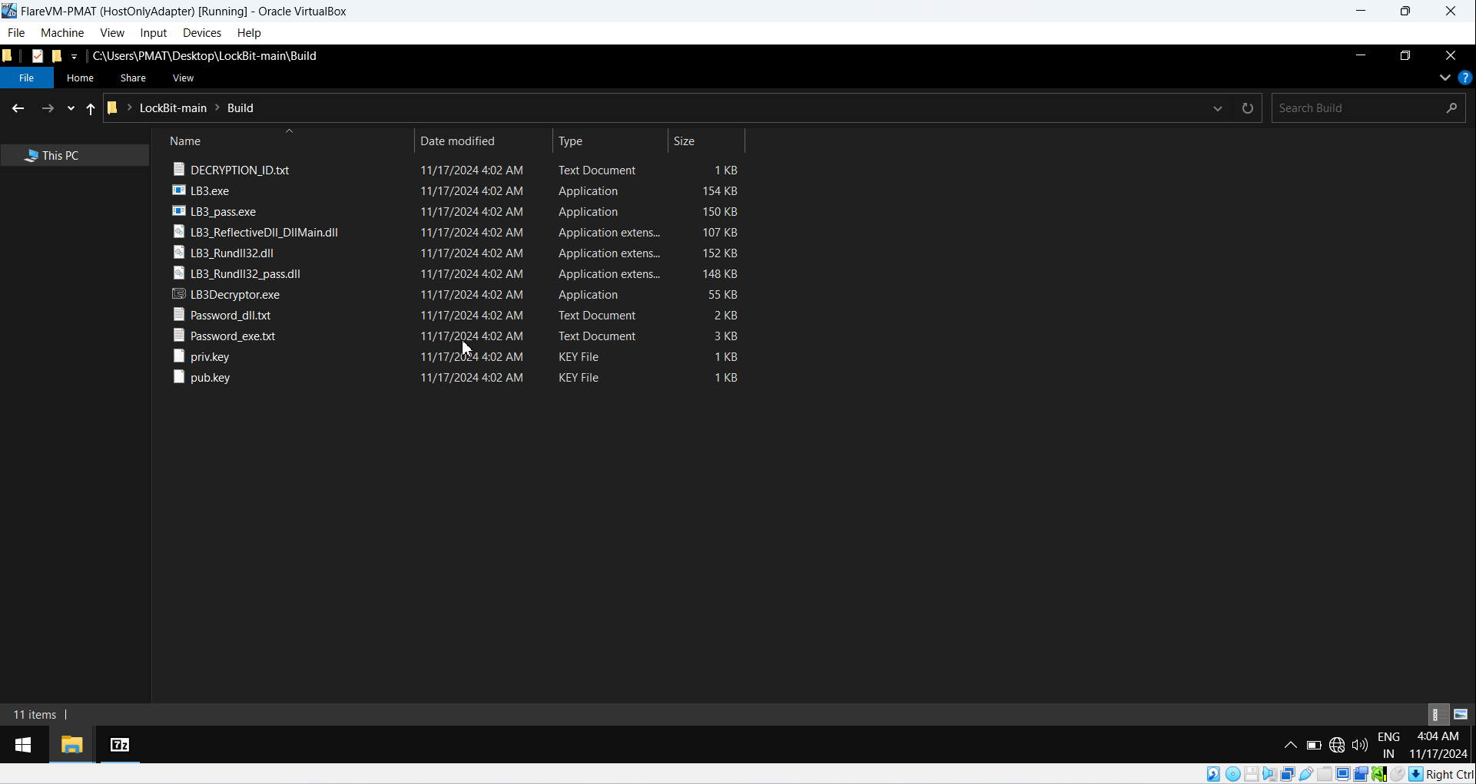Select the LB3.exe file icon

[179, 190]
